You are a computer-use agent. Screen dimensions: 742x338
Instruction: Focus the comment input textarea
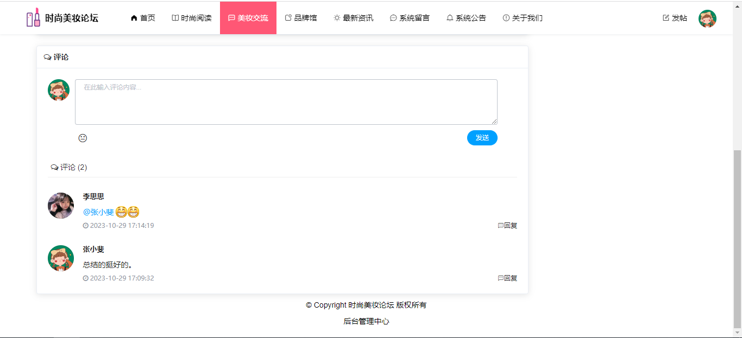pos(286,102)
